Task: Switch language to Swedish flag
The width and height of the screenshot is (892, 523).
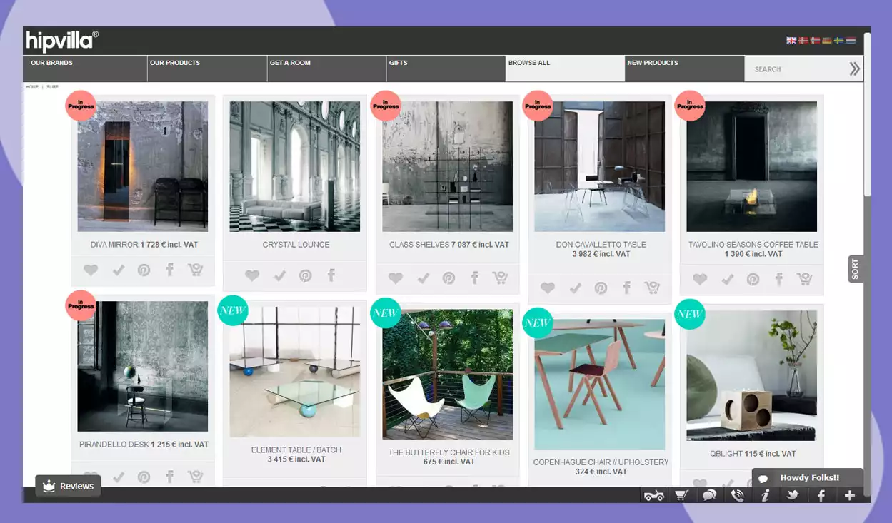Action: [838, 41]
